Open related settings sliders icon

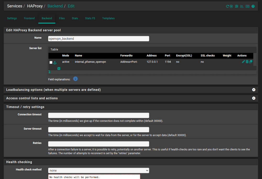click(237, 6)
